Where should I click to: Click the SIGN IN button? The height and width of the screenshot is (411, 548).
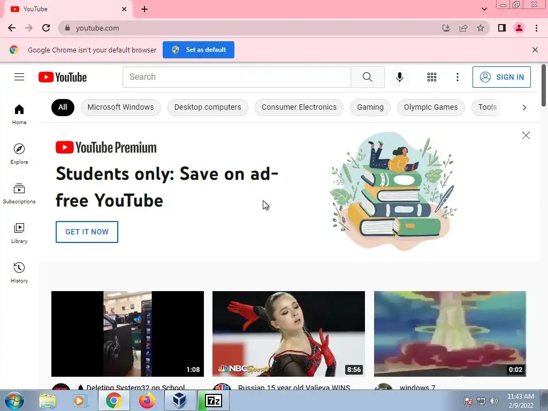point(501,77)
